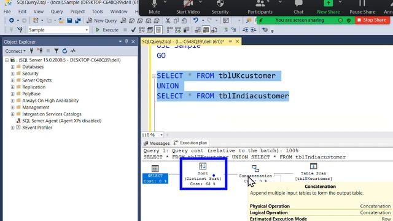This screenshot has width=393, height=221.
Task: Click Mute in the Zoom toolbar
Action: point(154,7)
